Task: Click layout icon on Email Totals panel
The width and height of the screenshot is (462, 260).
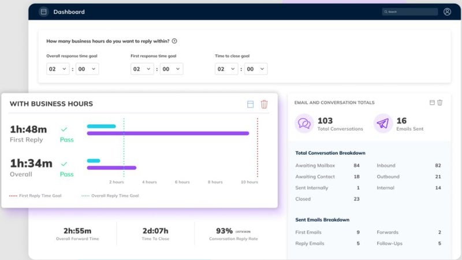Action: tap(432, 102)
